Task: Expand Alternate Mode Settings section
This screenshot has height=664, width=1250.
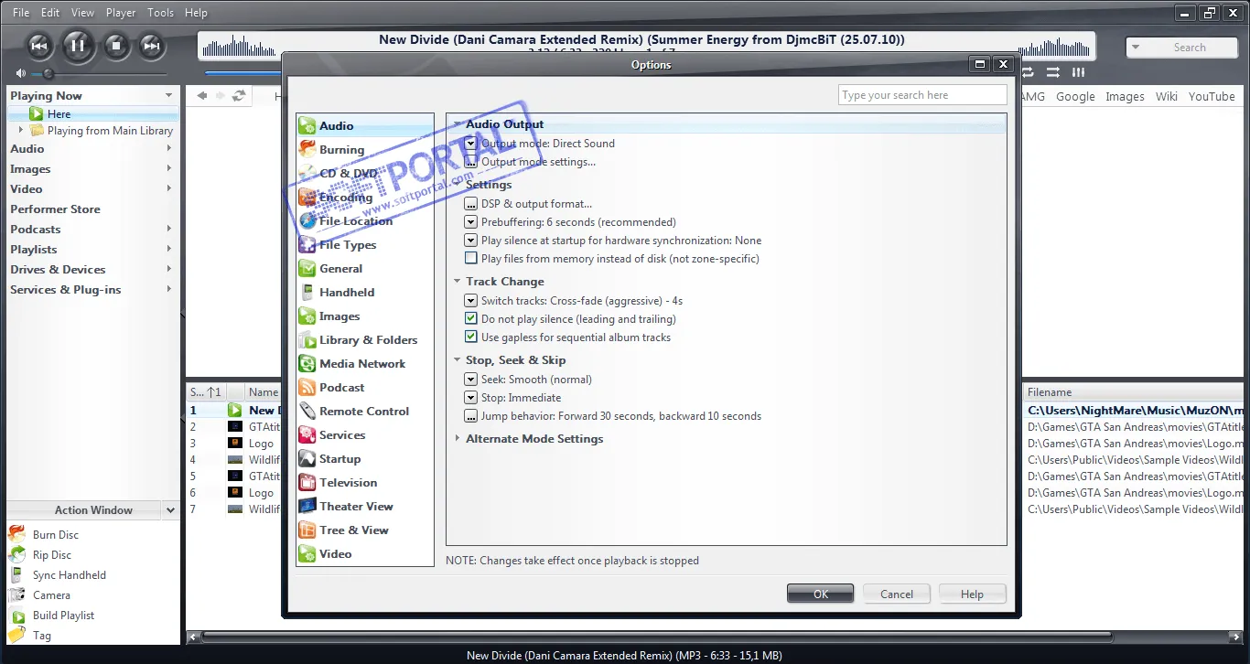Action: tap(458, 439)
